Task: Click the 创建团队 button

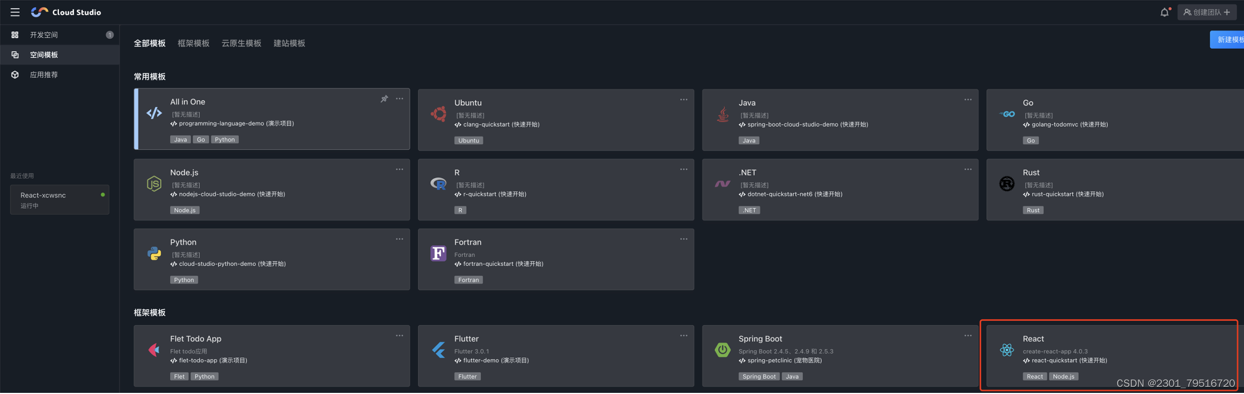Action: click(x=1206, y=12)
